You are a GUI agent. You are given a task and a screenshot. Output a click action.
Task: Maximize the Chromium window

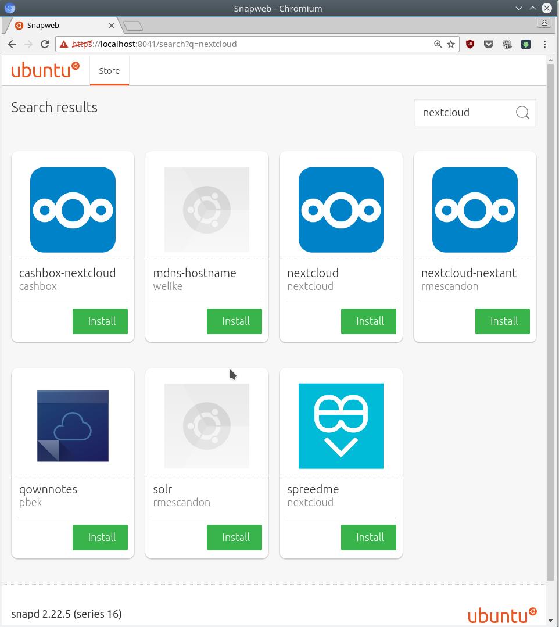[x=533, y=8]
